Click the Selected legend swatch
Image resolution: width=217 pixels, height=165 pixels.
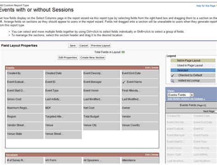(193, 70)
